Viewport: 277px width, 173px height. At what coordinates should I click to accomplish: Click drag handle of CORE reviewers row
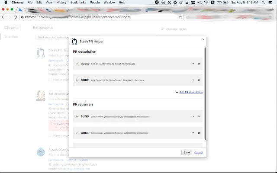77,133
